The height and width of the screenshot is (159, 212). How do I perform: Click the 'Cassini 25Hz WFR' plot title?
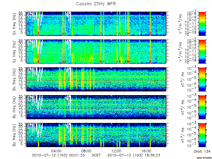[96, 4]
